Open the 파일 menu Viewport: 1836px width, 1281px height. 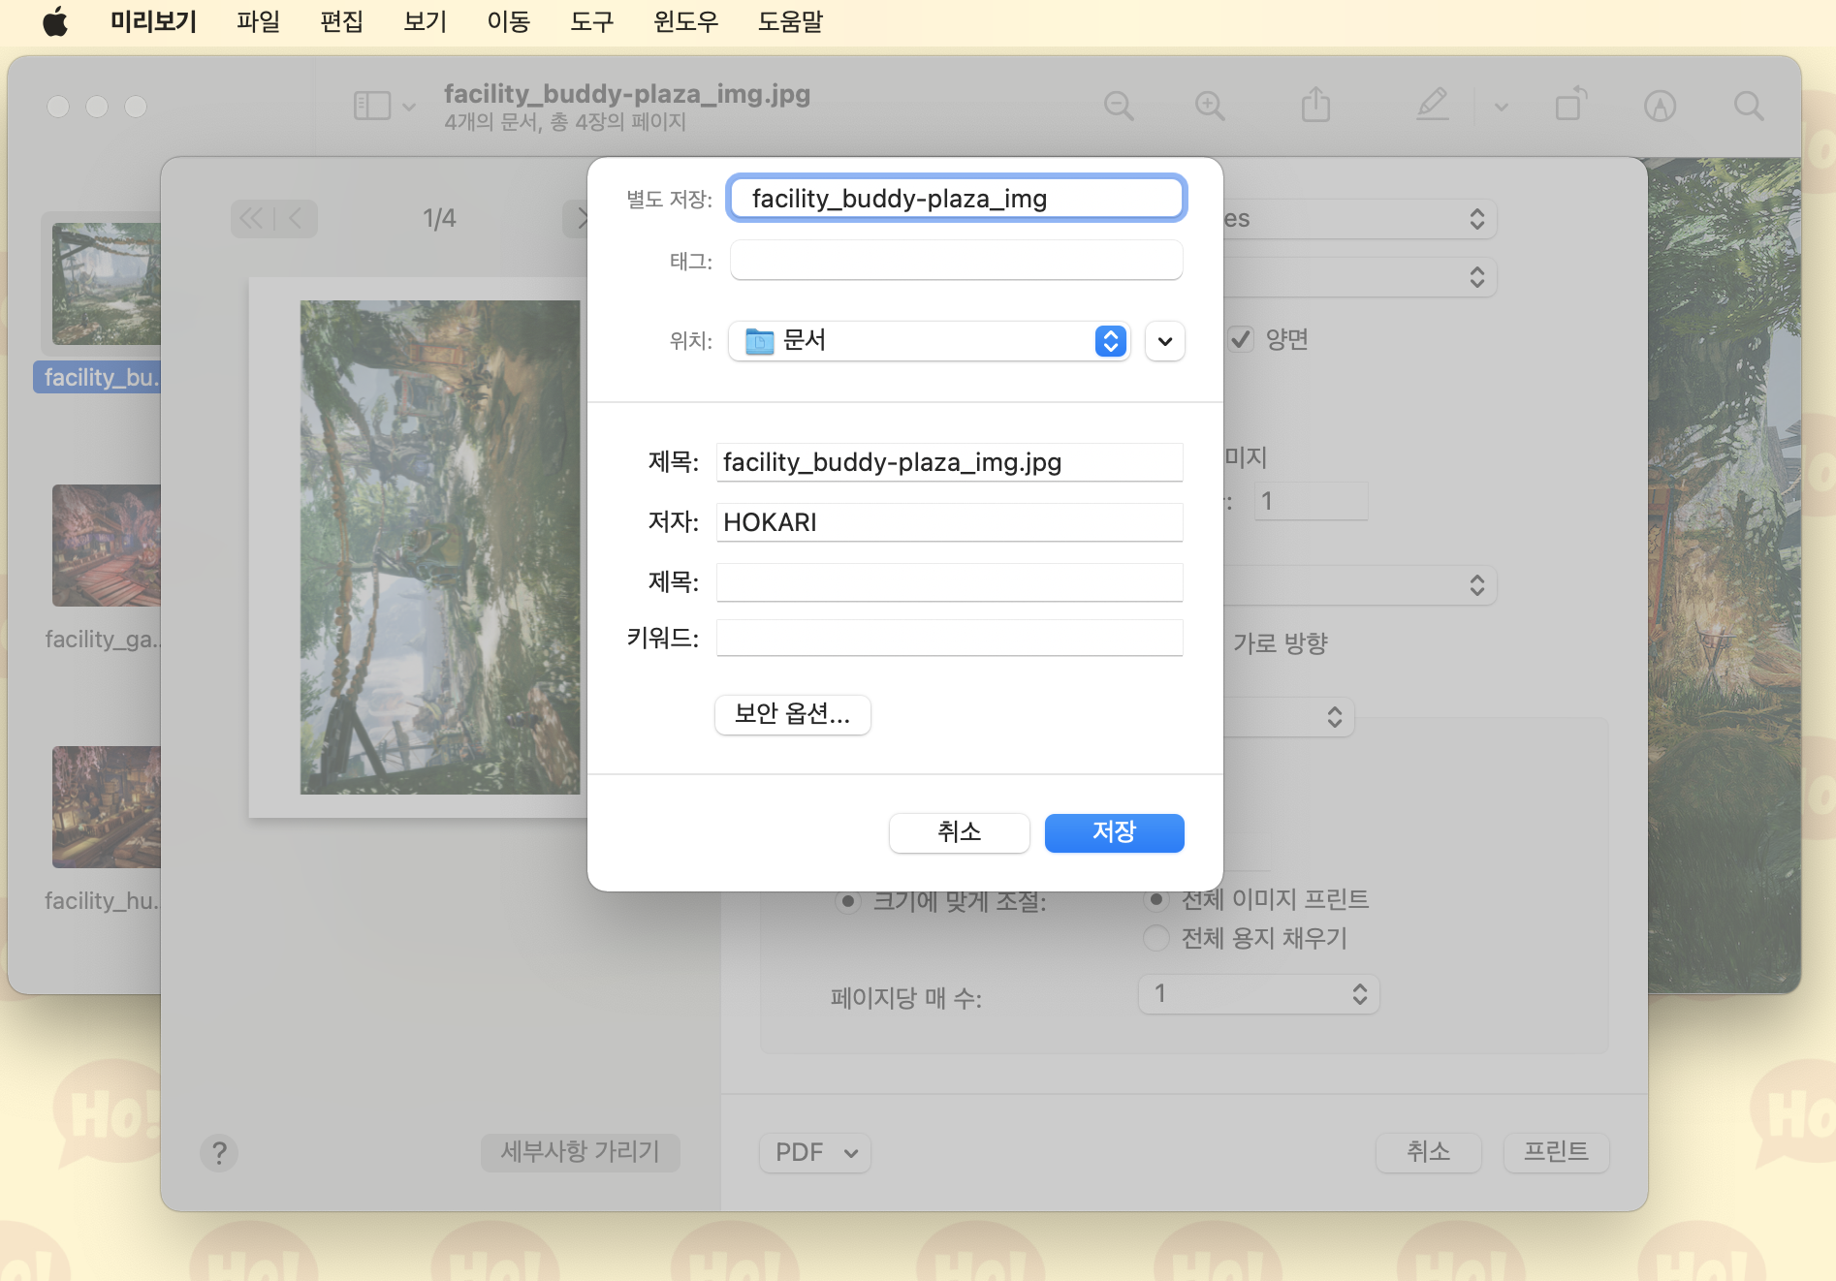click(258, 21)
